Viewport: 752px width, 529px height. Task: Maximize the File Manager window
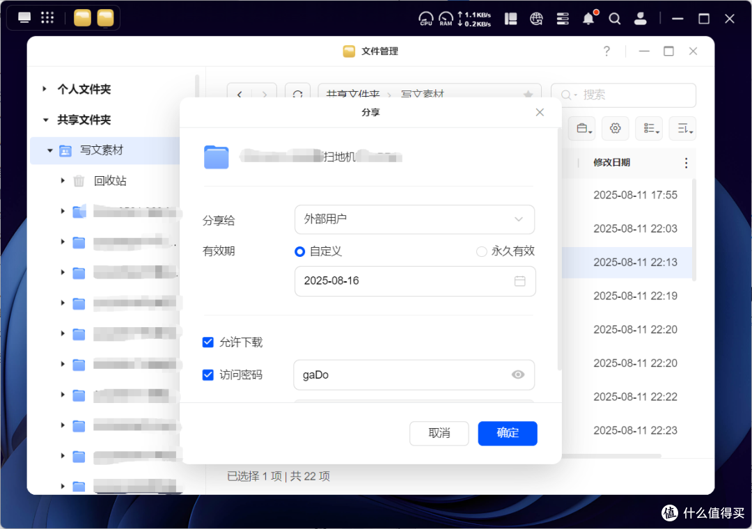click(x=668, y=51)
